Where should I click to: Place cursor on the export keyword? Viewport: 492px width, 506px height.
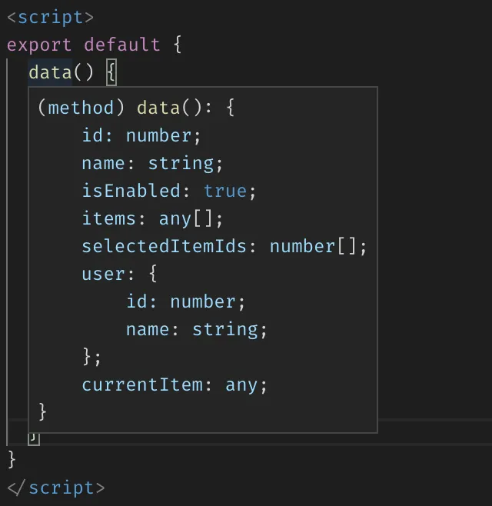tap(39, 45)
